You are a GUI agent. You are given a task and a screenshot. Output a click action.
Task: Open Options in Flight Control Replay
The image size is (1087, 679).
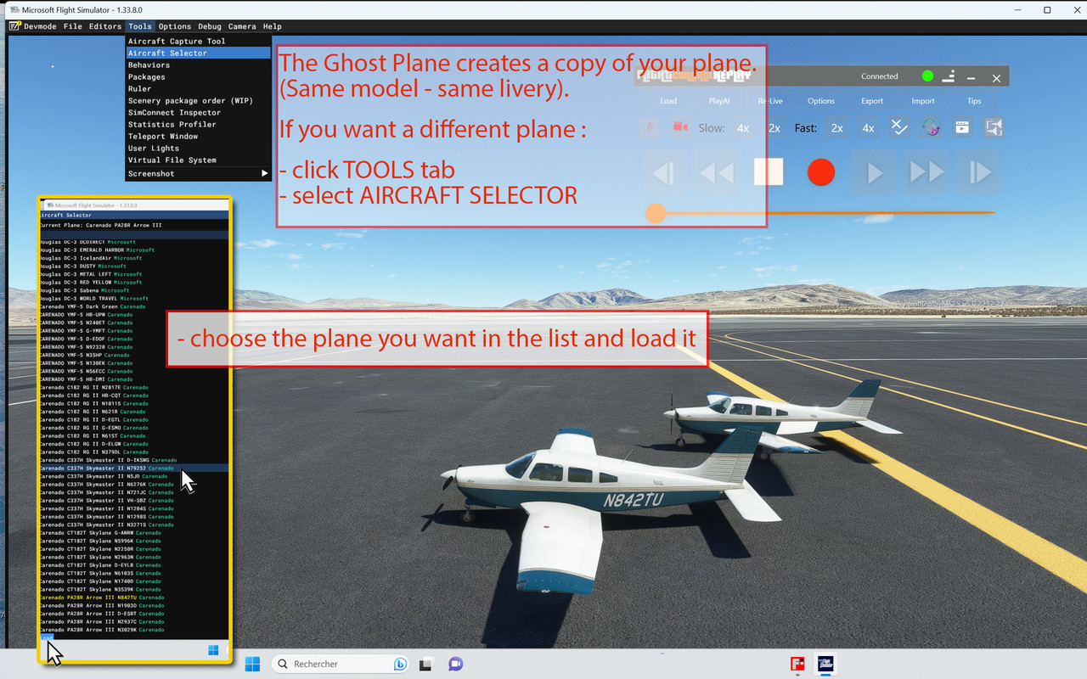(x=821, y=101)
